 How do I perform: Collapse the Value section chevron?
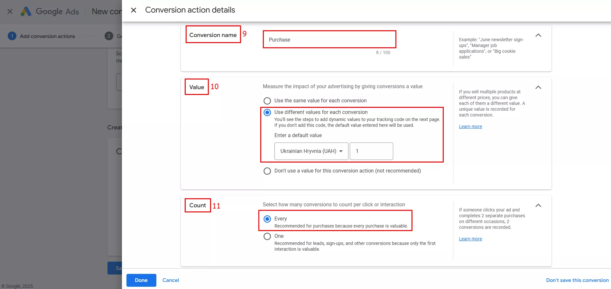[538, 88]
